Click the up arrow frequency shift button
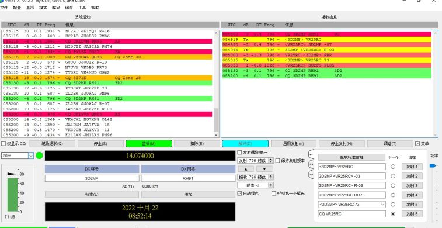The height and width of the screenshot is (228, 442). point(246,169)
